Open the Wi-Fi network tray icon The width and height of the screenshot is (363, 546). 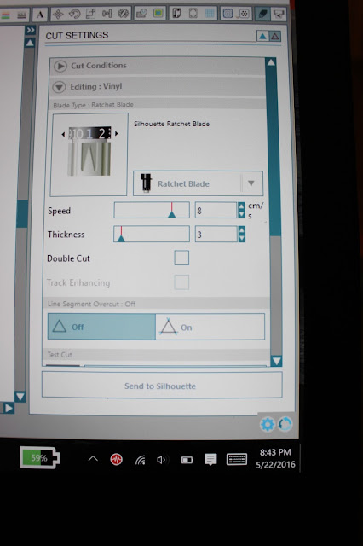pyautogui.click(x=140, y=460)
